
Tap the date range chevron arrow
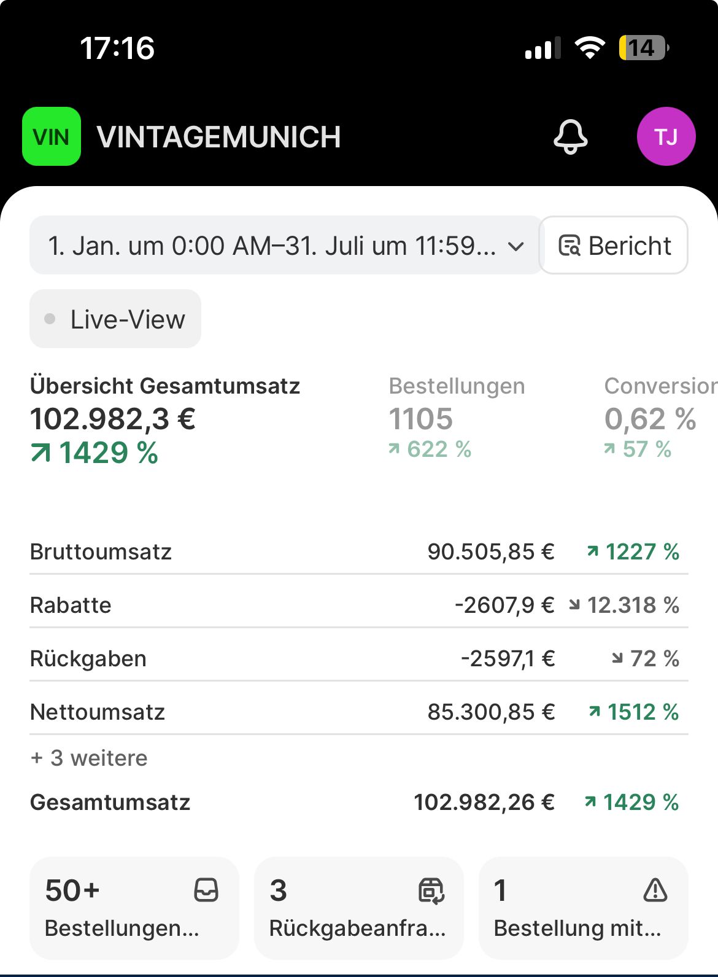tap(517, 246)
